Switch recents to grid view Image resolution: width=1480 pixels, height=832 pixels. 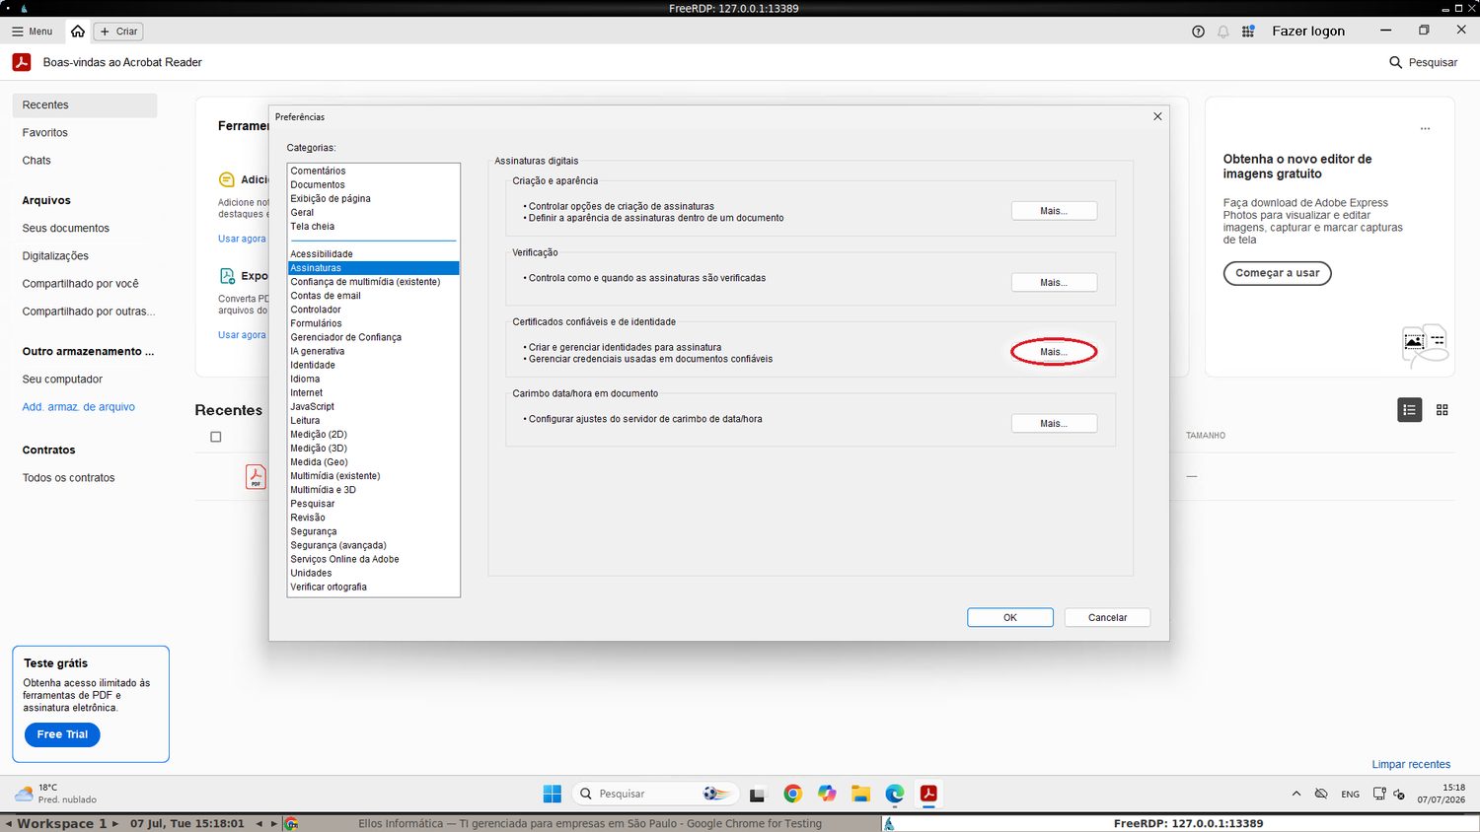[x=1442, y=410]
